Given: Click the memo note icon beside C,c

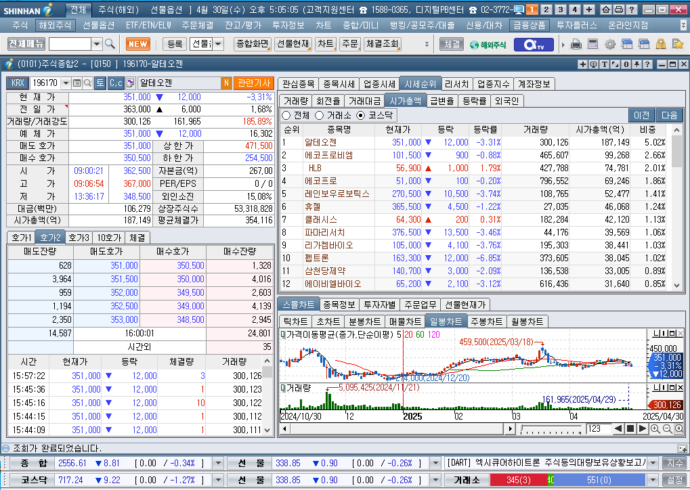Looking at the screenshot, I should tap(130, 83).
